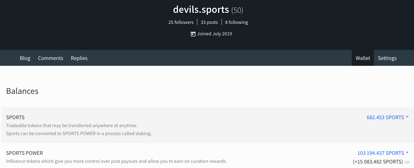Select the Wallet tab
This screenshot has width=414, height=168.
[x=363, y=58]
